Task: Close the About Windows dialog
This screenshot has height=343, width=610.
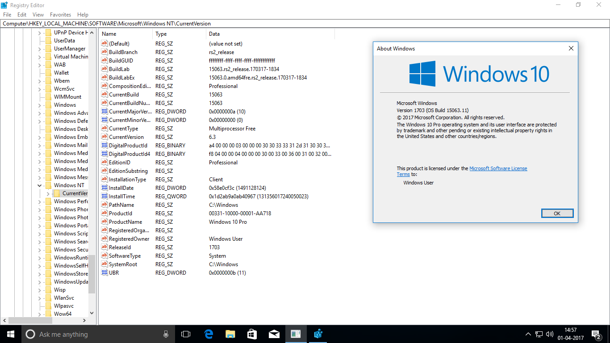Action: [571, 49]
